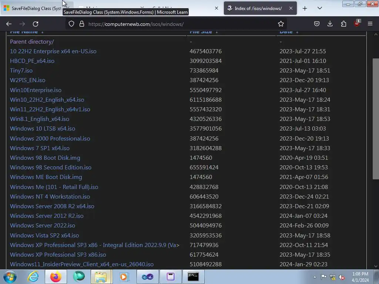Download Windows Vista SP2 x64.iso
379x284 pixels.
tap(44, 236)
